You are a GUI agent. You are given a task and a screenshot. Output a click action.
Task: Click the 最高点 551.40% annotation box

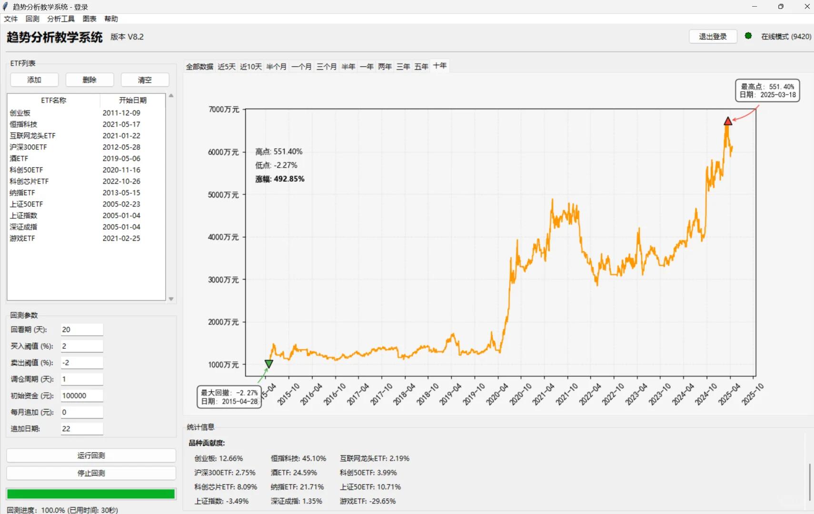[x=767, y=90]
